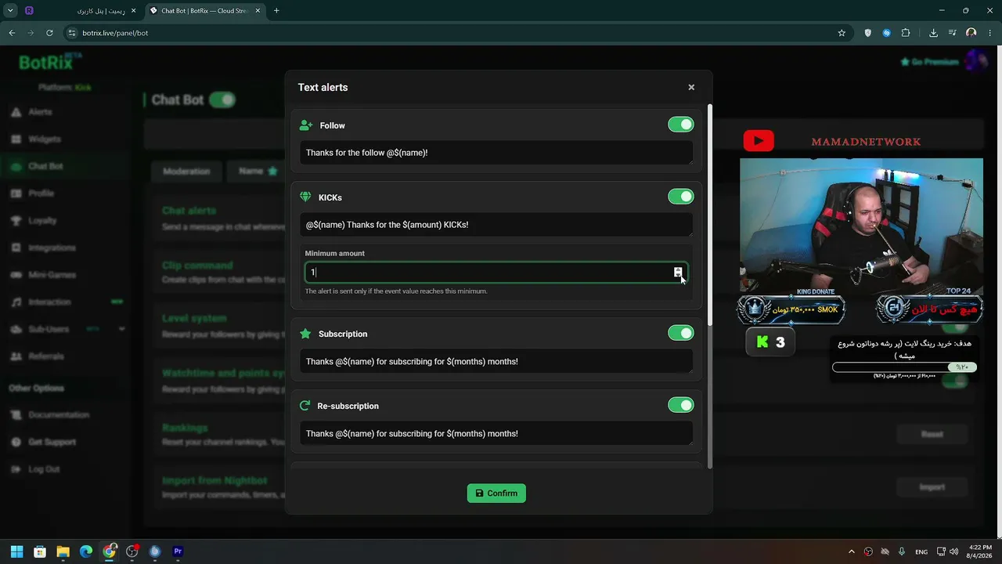Open the browser Downloads icon

933,33
